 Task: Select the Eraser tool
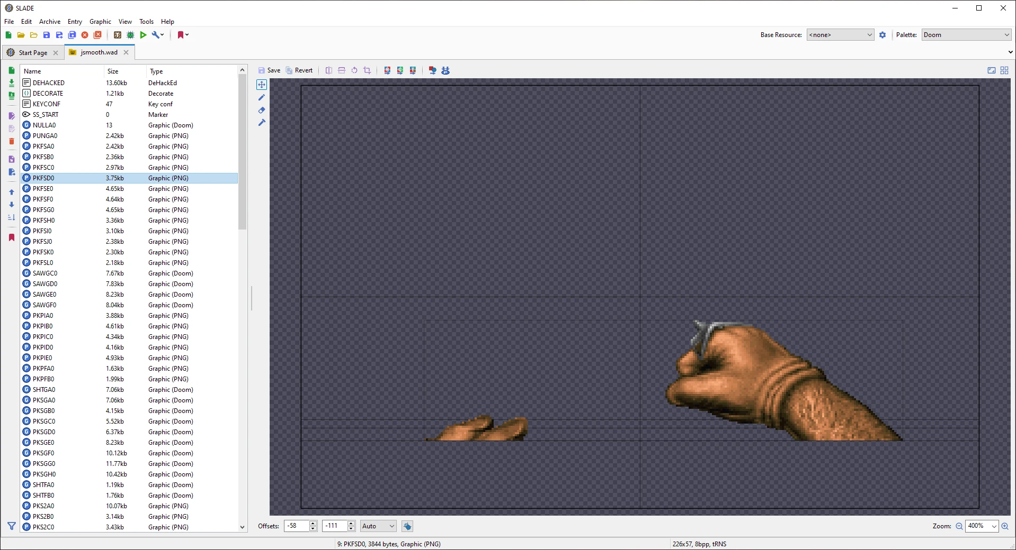[262, 110]
